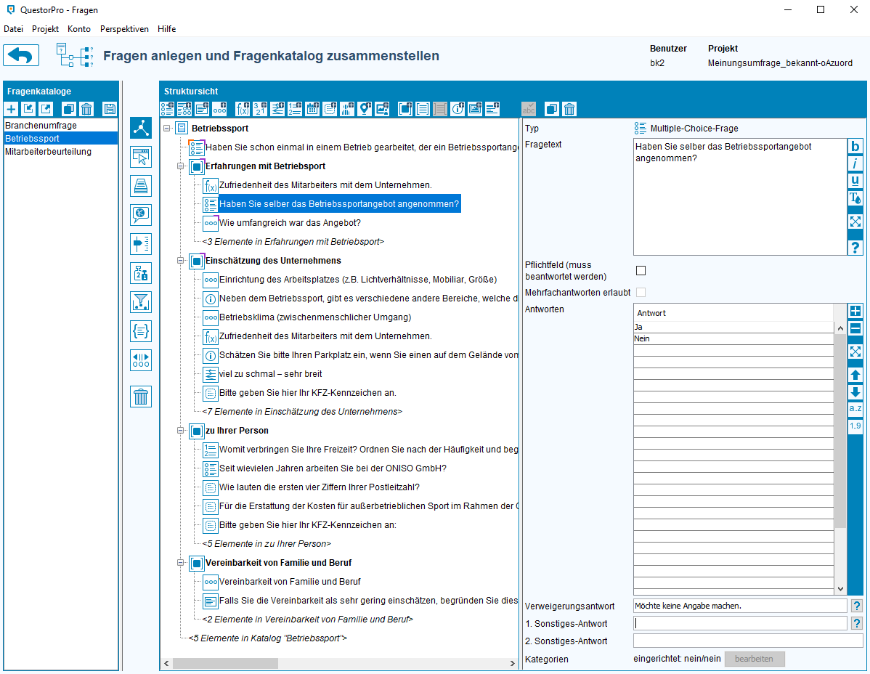870x674 pixels.
Task: Click the save icon in Fragenkataloge toolbar
Action: (x=110, y=109)
